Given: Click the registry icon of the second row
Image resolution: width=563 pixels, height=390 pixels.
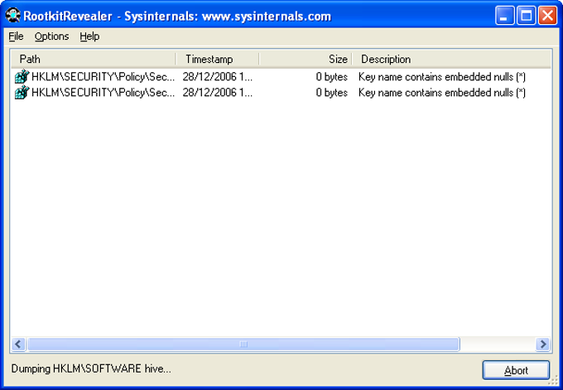Looking at the screenshot, I should pyautogui.click(x=22, y=92).
